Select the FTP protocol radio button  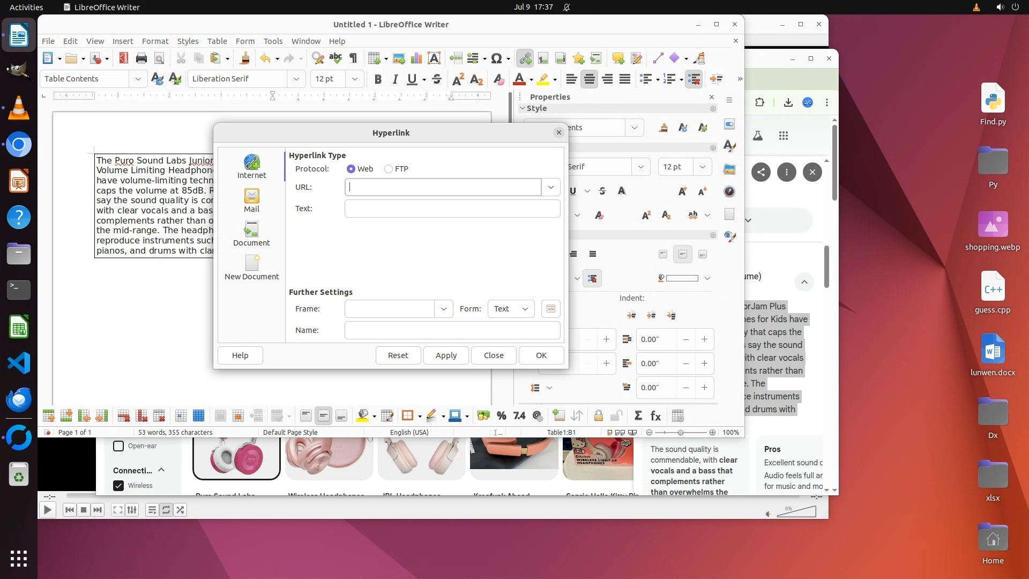click(389, 169)
